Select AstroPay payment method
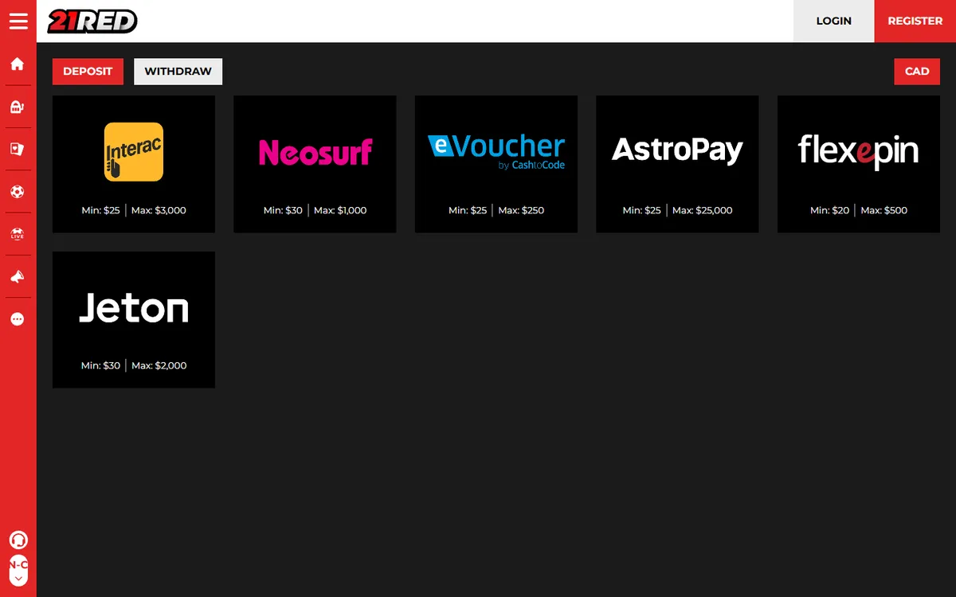Screen dimensions: 956x597 coord(677,164)
